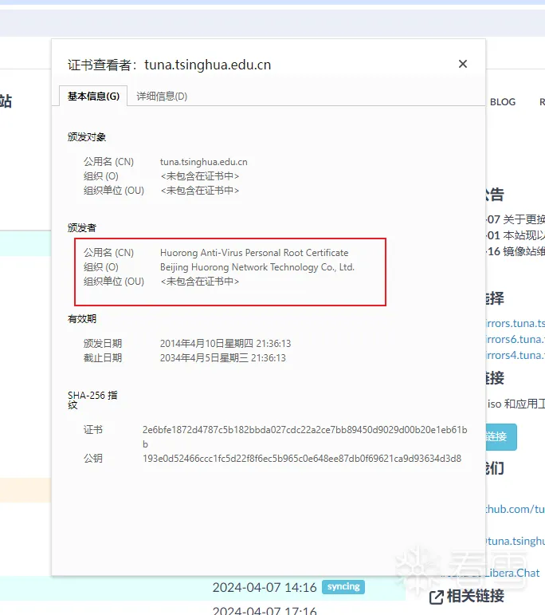Select the subject CN tuna.tsinghua.edu.cn value
Viewport: 545px width, 615px height.
tap(204, 162)
